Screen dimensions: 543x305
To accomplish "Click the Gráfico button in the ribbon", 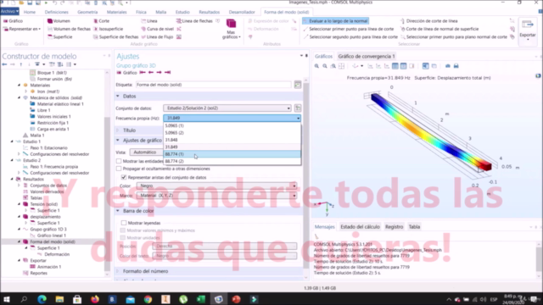I will pyautogui.click(x=13, y=21).
